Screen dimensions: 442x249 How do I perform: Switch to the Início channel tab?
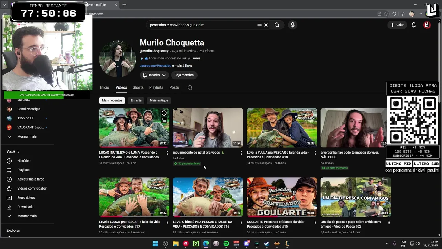[x=105, y=87]
